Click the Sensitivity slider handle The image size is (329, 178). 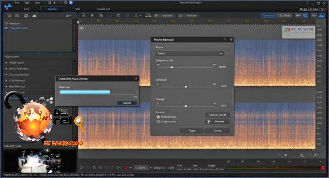pyautogui.click(x=186, y=87)
